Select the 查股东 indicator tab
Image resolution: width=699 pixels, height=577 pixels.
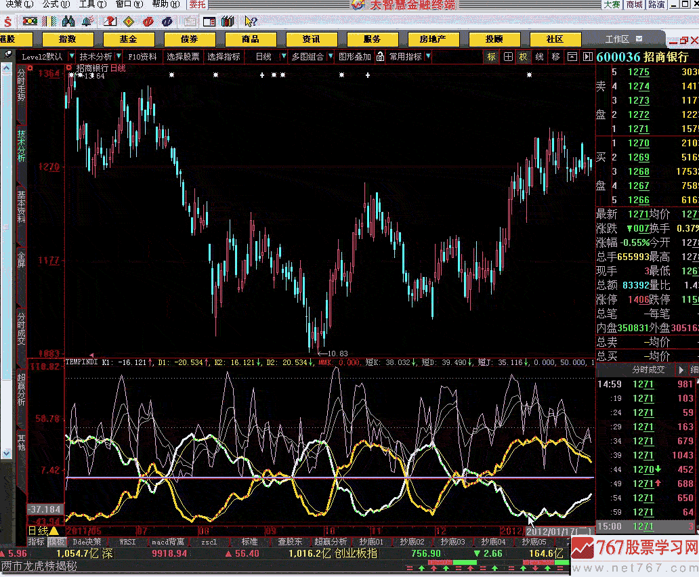point(290,542)
